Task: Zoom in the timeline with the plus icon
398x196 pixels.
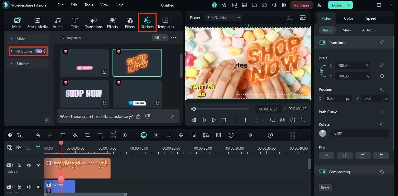Action: [x=270, y=135]
